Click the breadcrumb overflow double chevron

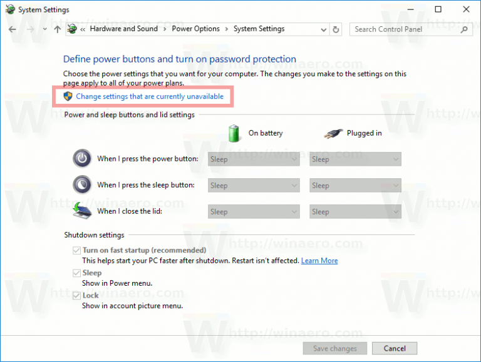[83, 29]
